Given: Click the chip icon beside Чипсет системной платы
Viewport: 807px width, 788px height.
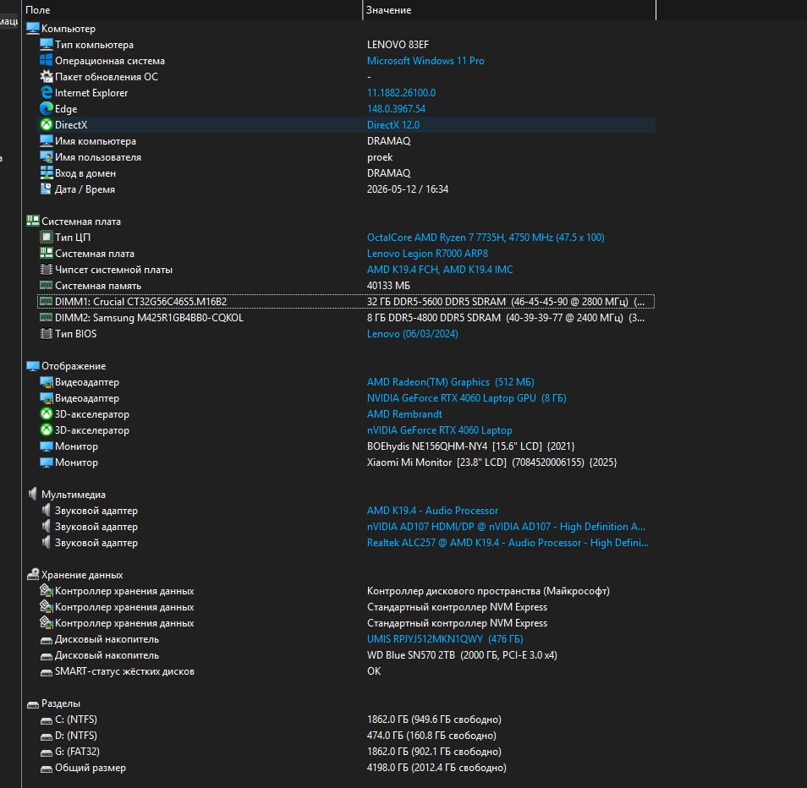Looking at the screenshot, I should click(47, 269).
